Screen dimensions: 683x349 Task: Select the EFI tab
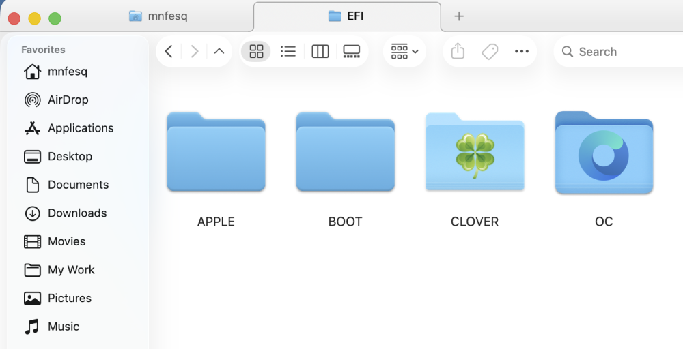[347, 16]
